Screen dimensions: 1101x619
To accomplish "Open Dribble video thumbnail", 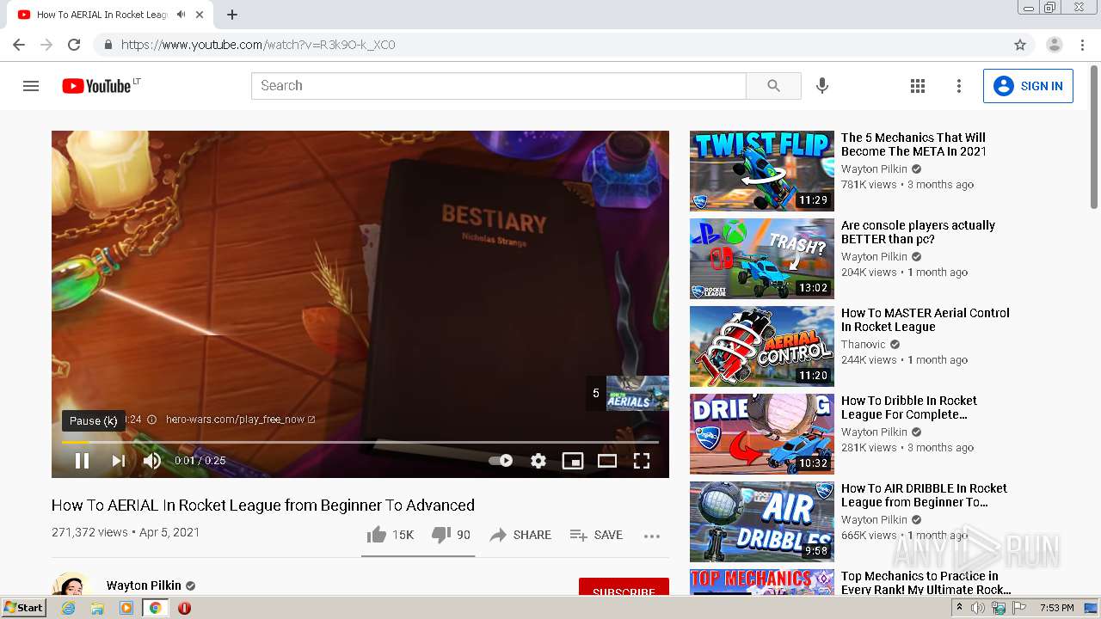I will [762, 434].
